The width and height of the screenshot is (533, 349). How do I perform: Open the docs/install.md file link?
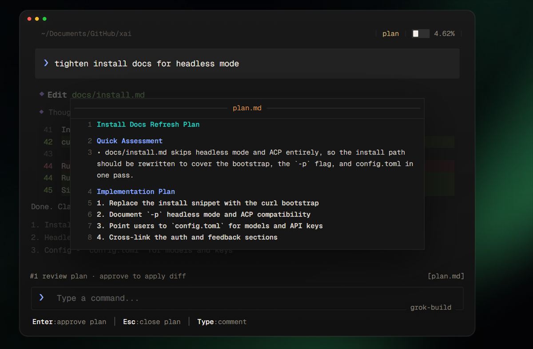108,95
